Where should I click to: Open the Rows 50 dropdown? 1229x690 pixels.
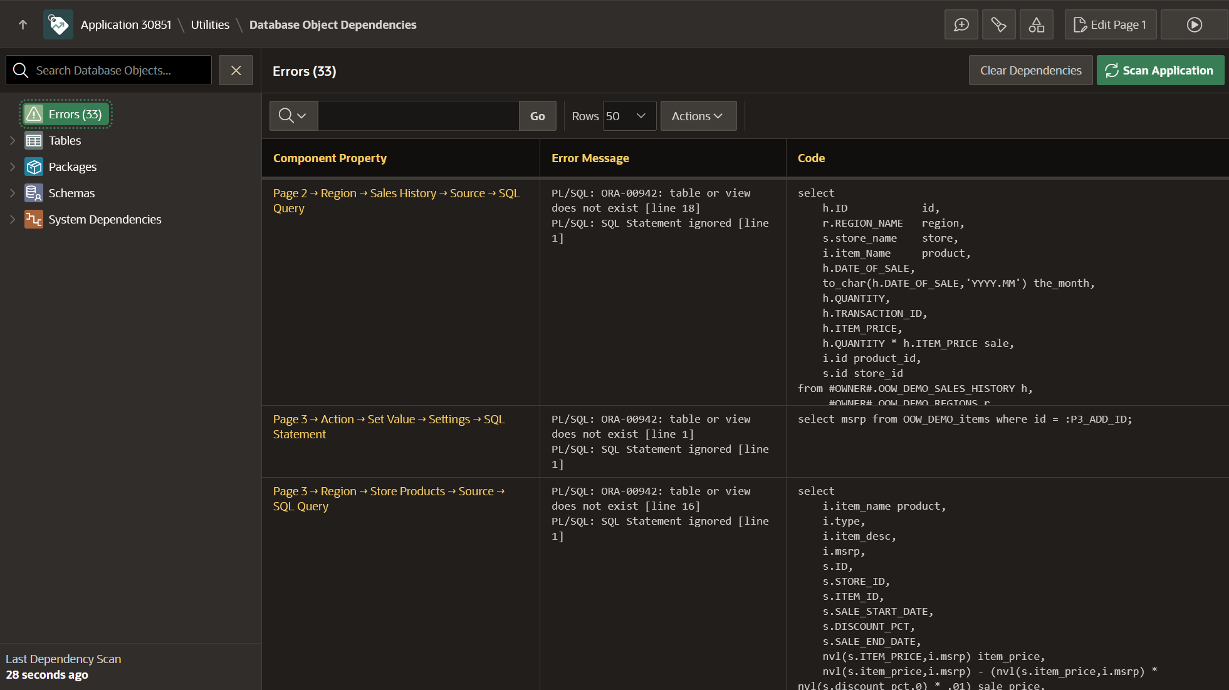pos(629,116)
